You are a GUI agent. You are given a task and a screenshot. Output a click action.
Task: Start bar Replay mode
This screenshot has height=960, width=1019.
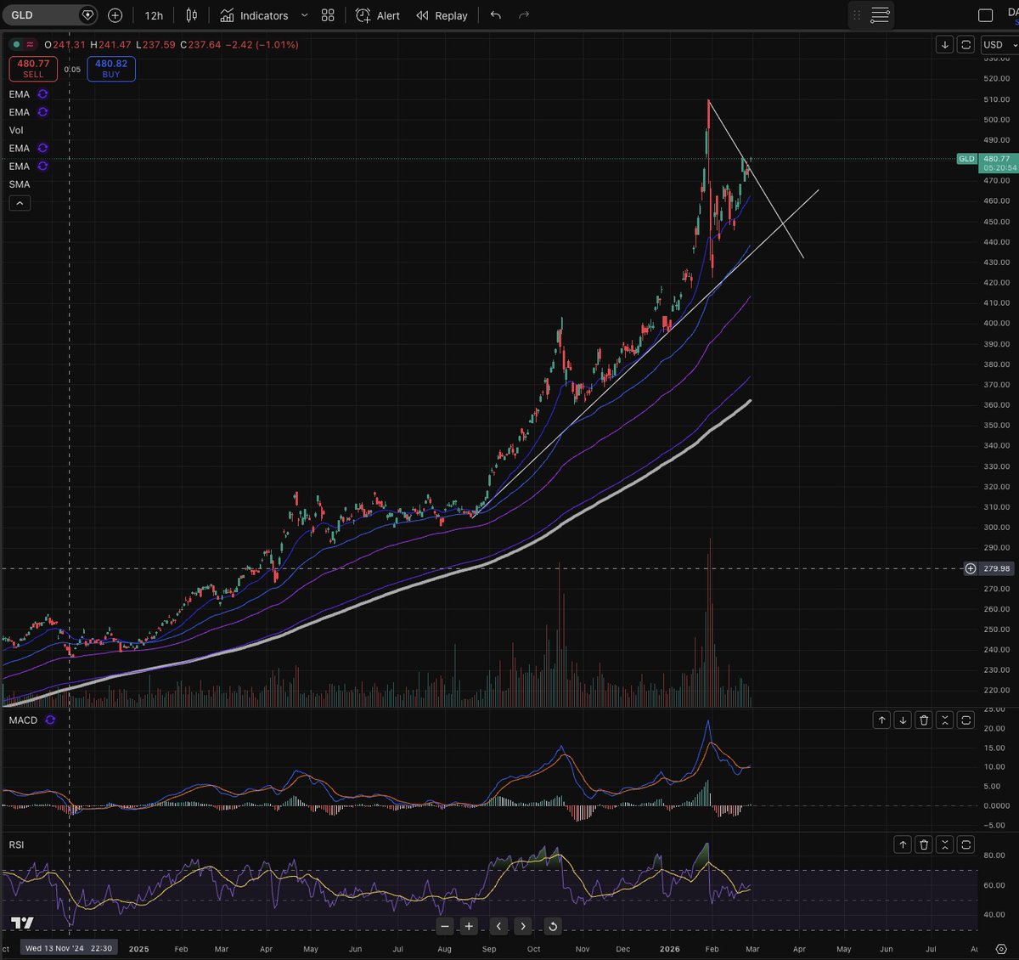tap(442, 15)
